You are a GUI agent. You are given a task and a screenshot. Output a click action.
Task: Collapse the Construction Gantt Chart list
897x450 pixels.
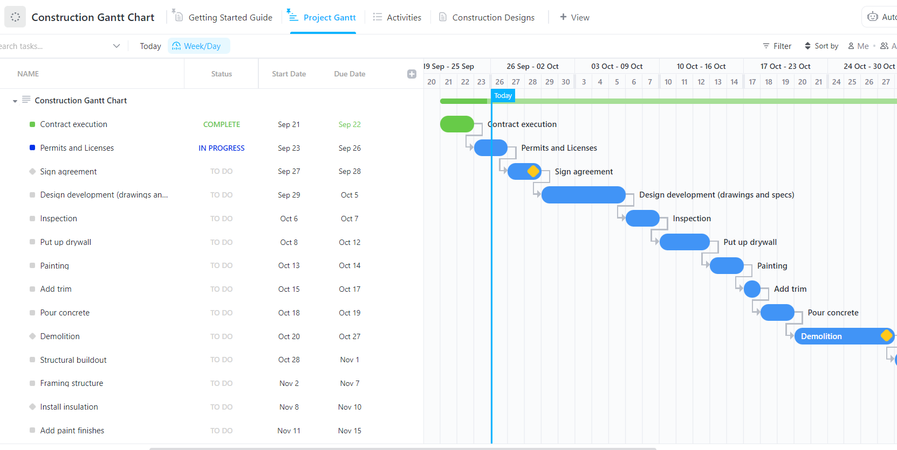coord(15,101)
